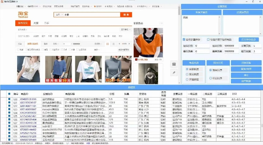Image resolution: width=263 pixels, height=145 pixels.
Task: Open the 宝贝 dropdown in the search box
Action: click(x=59, y=15)
